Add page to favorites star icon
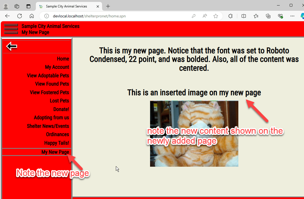The image size is (304, 199). pos(216,16)
